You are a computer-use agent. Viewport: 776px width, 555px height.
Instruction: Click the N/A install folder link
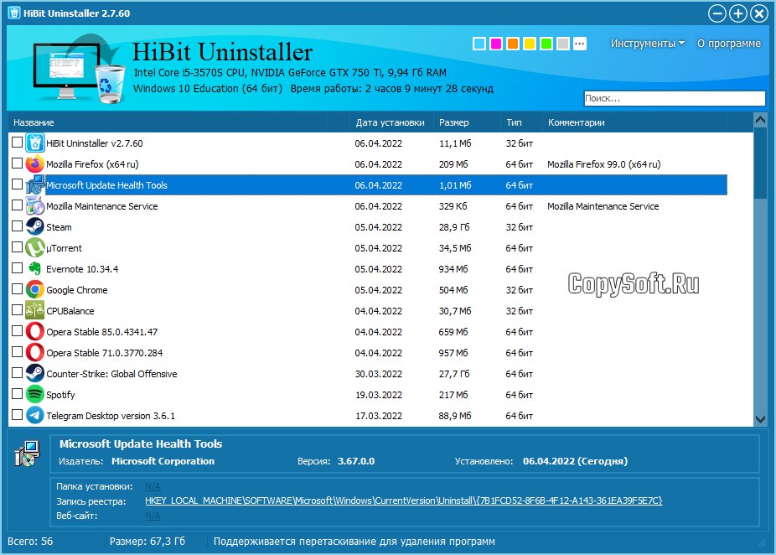pyautogui.click(x=153, y=486)
